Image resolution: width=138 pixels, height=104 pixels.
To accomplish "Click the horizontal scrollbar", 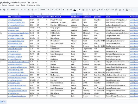I will click(x=58, y=99).
